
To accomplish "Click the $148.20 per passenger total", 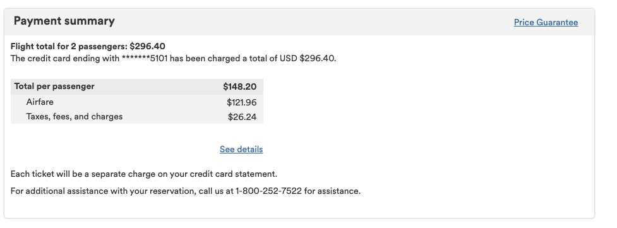I will click(x=239, y=87).
